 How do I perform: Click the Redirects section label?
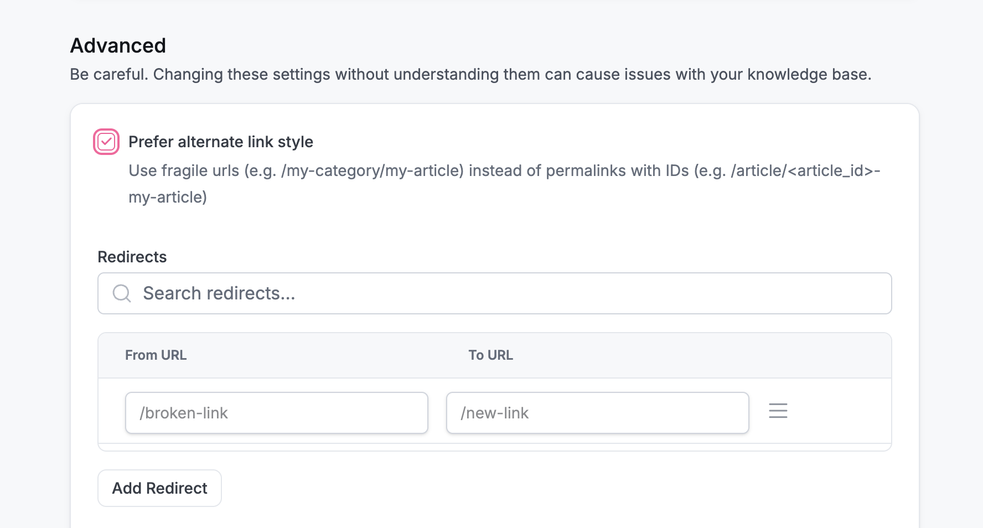pyautogui.click(x=132, y=257)
